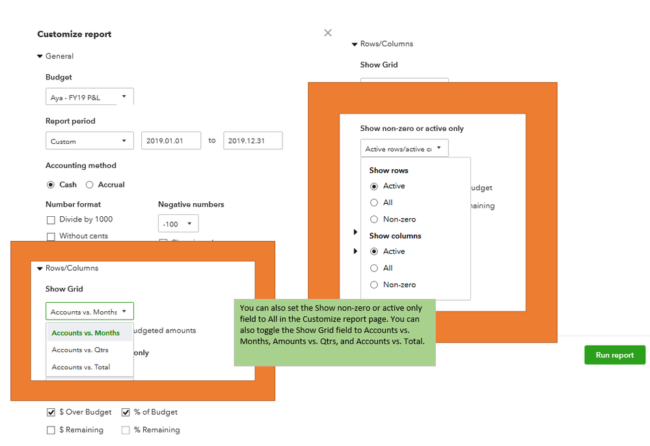The height and width of the screenshot is (446, 650).
Task: Open the Report period Custom dropdown
Action: pos(89,141)
